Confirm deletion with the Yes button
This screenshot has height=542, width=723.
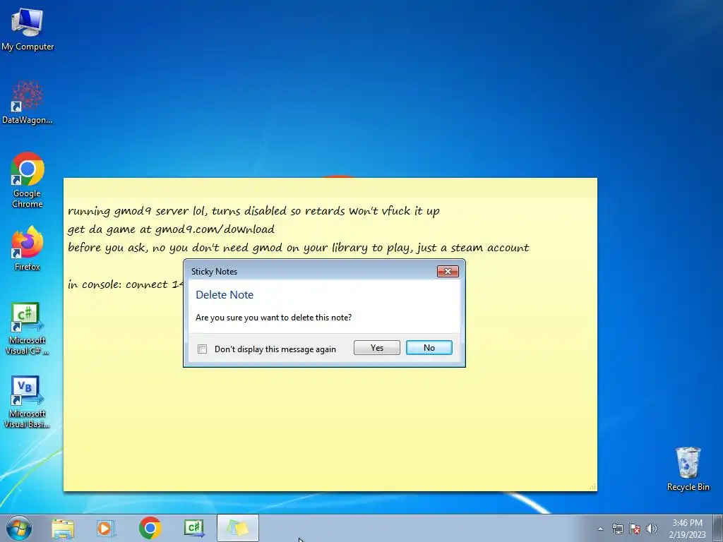[x=377, y=348]
